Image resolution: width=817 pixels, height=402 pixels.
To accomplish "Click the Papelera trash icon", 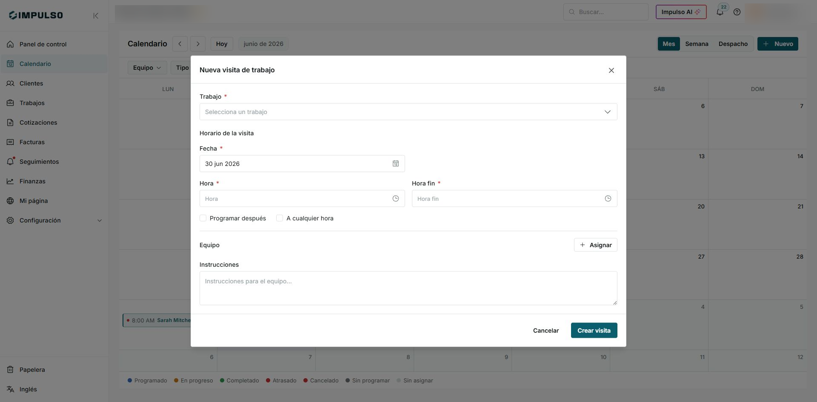I will coord(10,370).
